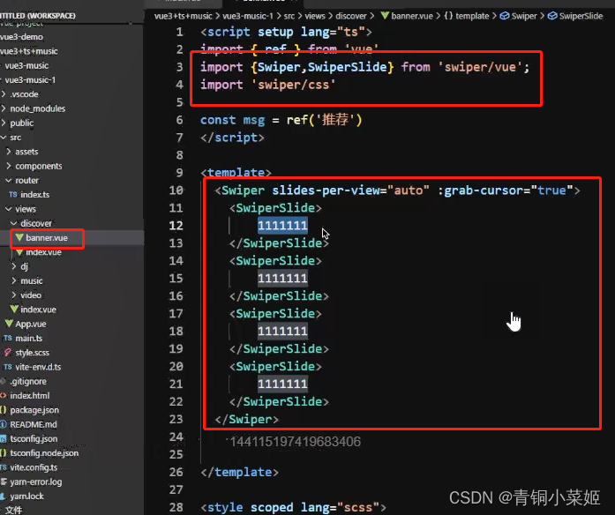Click the Vue icon beside banner.vue in explorer
The image size is (615, 515).
19,237
